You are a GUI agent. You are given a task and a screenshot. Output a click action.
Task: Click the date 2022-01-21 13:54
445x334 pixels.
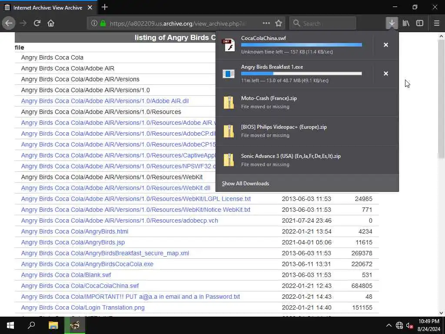pos(306,231)
